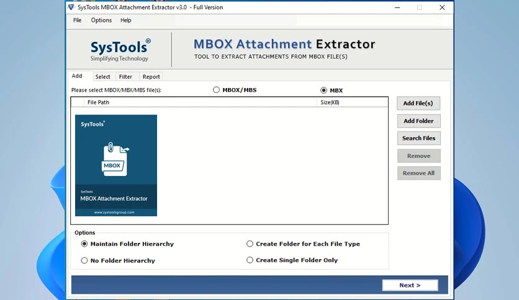Click the greyed Remove button
This screenshot has height=300, width=519.
418,156
